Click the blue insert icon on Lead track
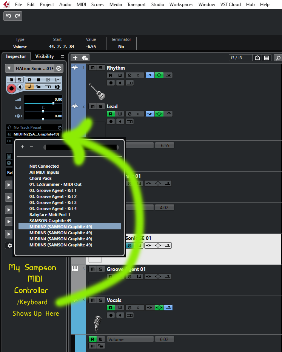The width and height of the screenshot is (282, 352). 150,114
